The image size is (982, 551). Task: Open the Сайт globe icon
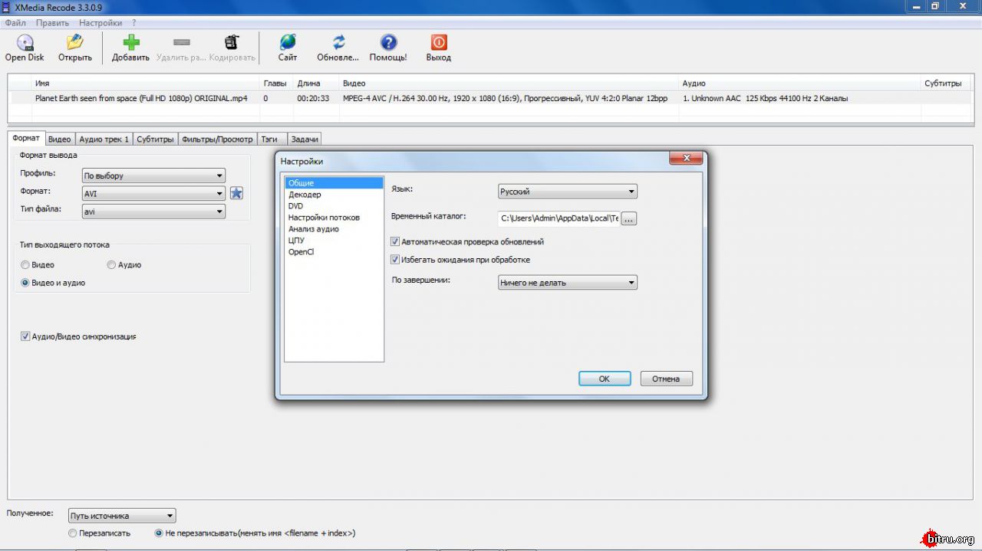tap(288, 42)
